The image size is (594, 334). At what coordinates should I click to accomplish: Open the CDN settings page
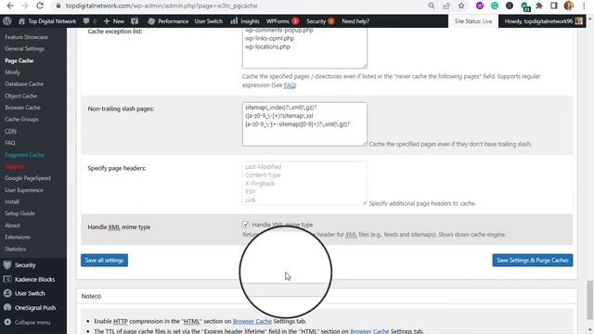pos(10,131)
